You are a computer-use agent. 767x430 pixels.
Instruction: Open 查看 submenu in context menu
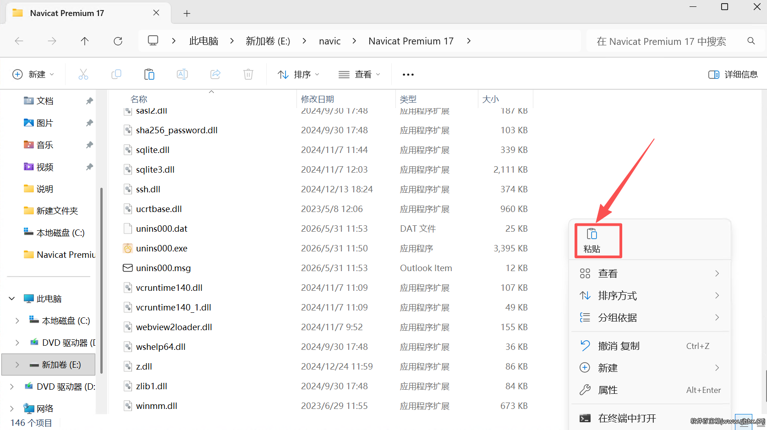pyautogui.click(x=650, y=273)
